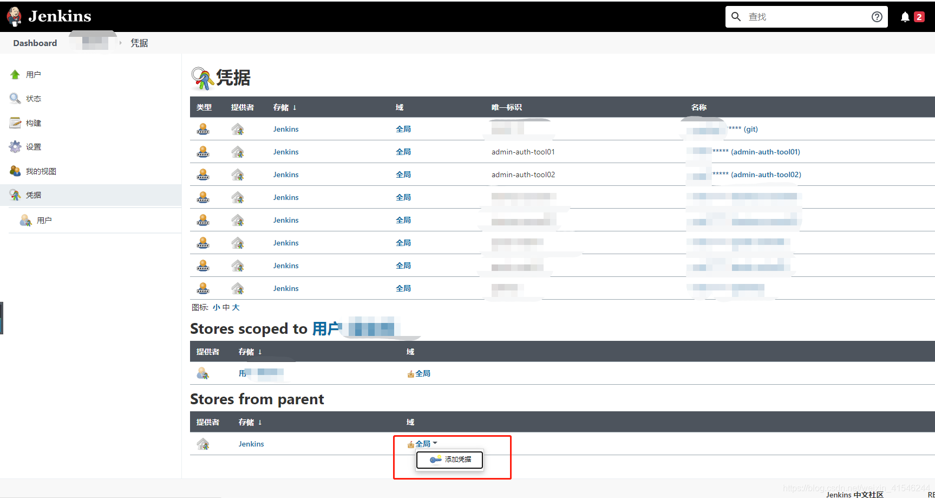935x498 pixels.
Task: Click the large 凭据 page heading icon
Action: (x=202, y=78)
